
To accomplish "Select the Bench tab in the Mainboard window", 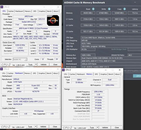I will (x=49, y=73).
